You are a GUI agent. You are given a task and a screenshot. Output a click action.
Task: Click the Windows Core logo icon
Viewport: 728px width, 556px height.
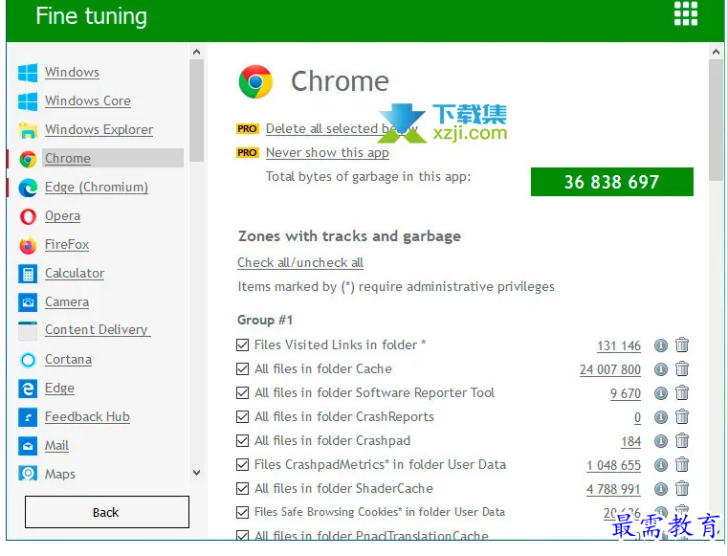tap(28, 101)
